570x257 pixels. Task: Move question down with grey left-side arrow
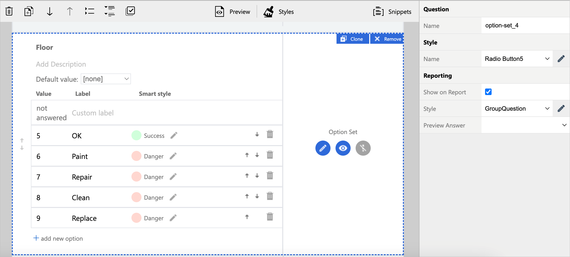[x=22, y=148]
